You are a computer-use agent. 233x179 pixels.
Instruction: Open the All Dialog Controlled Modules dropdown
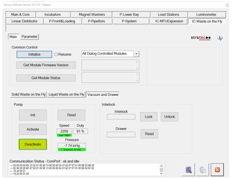136,54
